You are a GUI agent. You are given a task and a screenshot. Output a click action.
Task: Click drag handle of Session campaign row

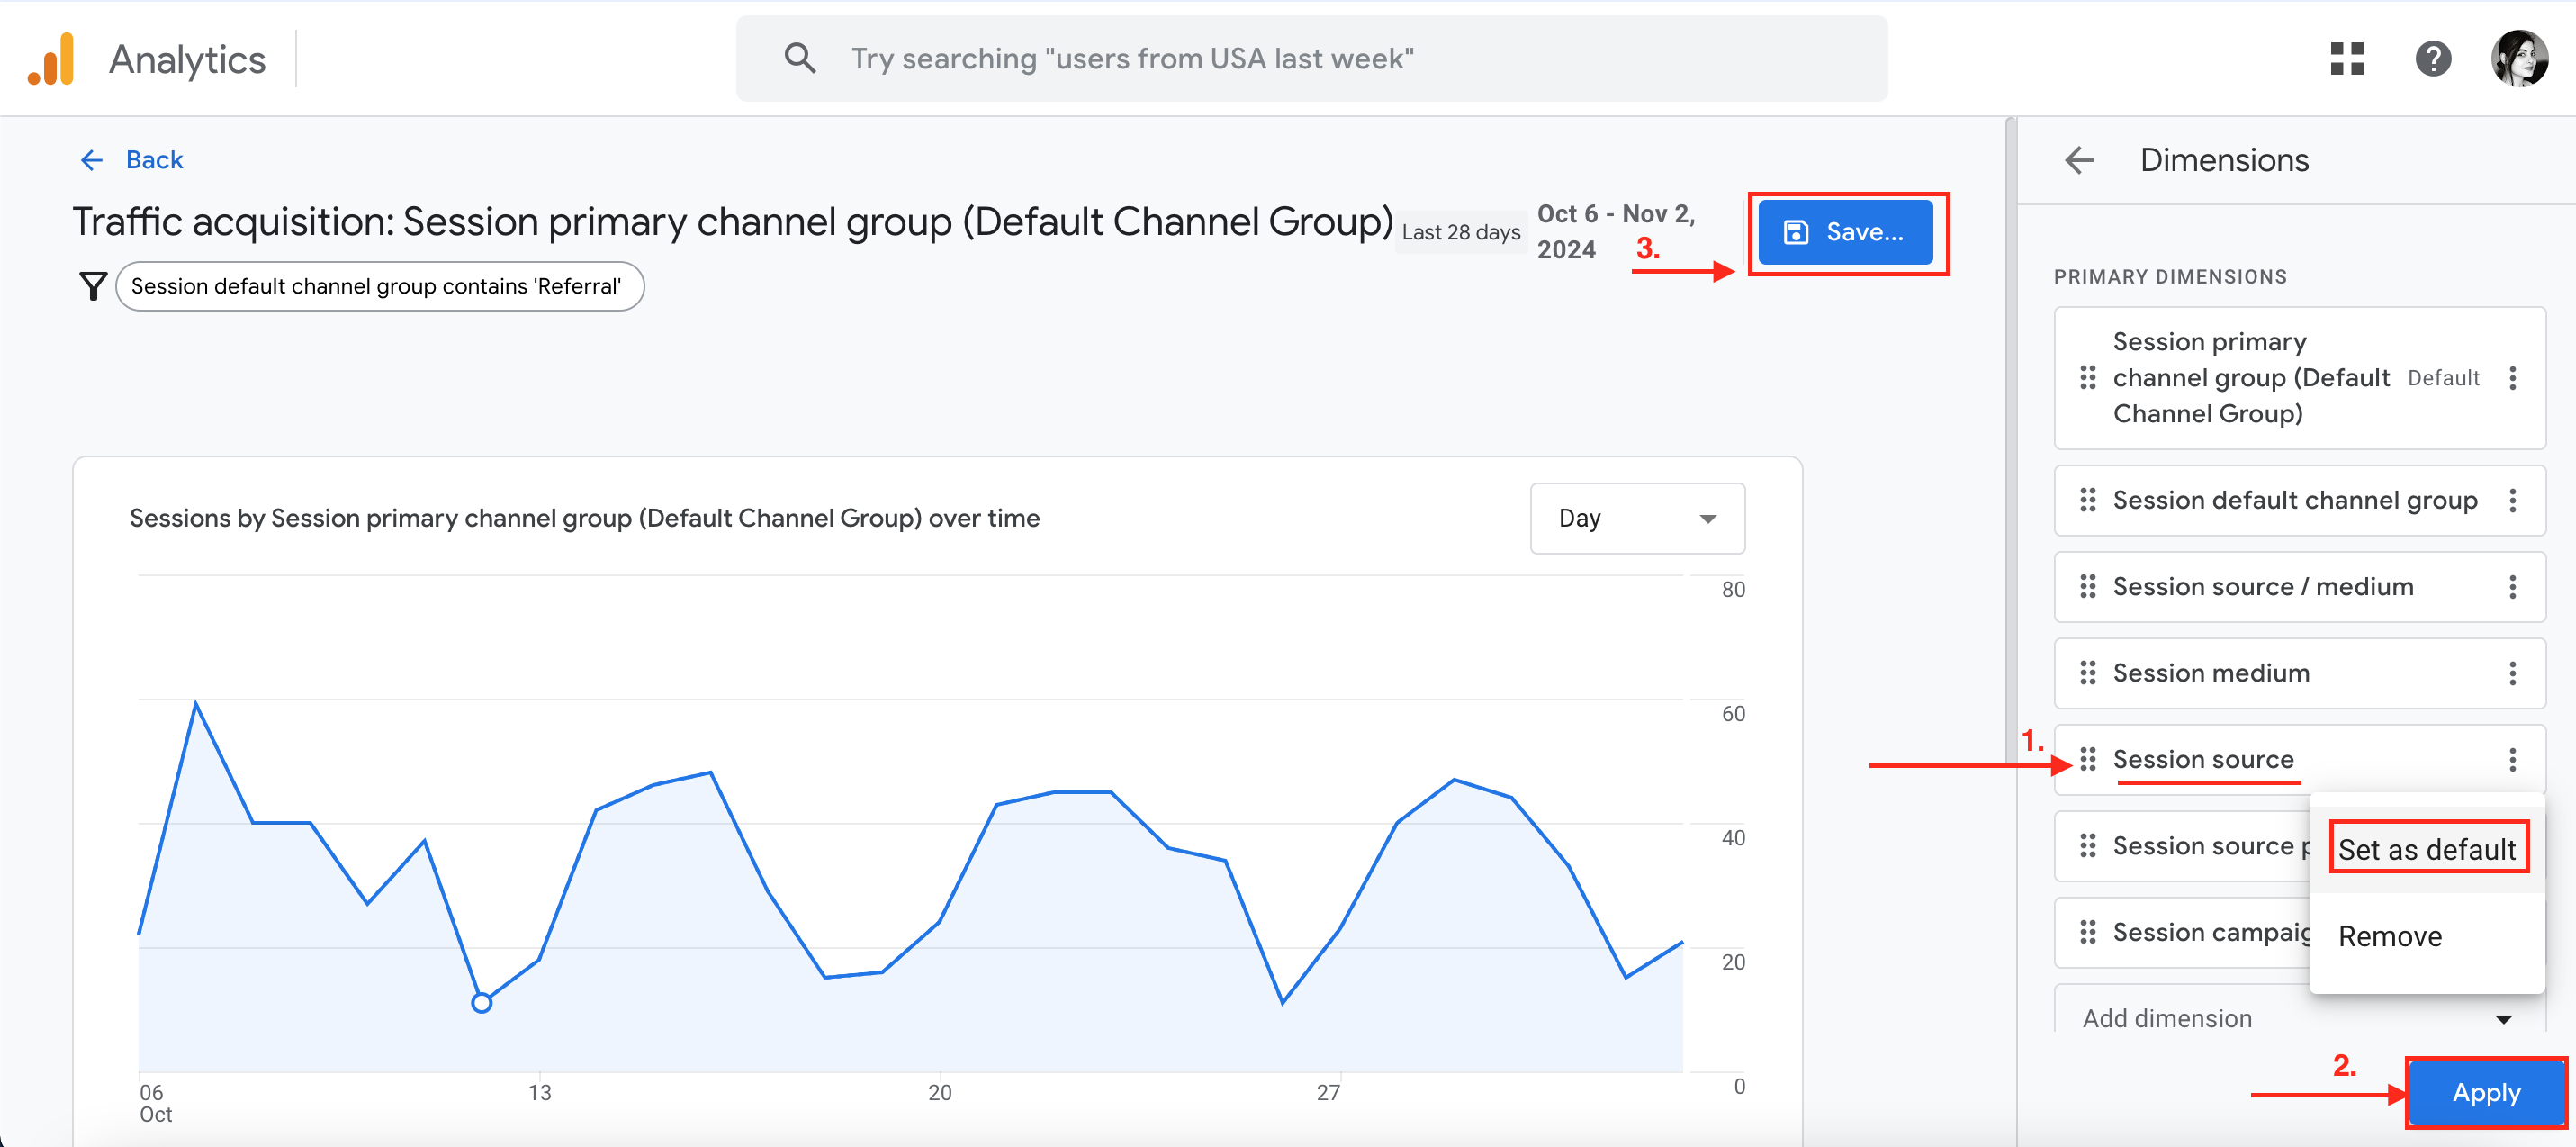pos(2087,932)
